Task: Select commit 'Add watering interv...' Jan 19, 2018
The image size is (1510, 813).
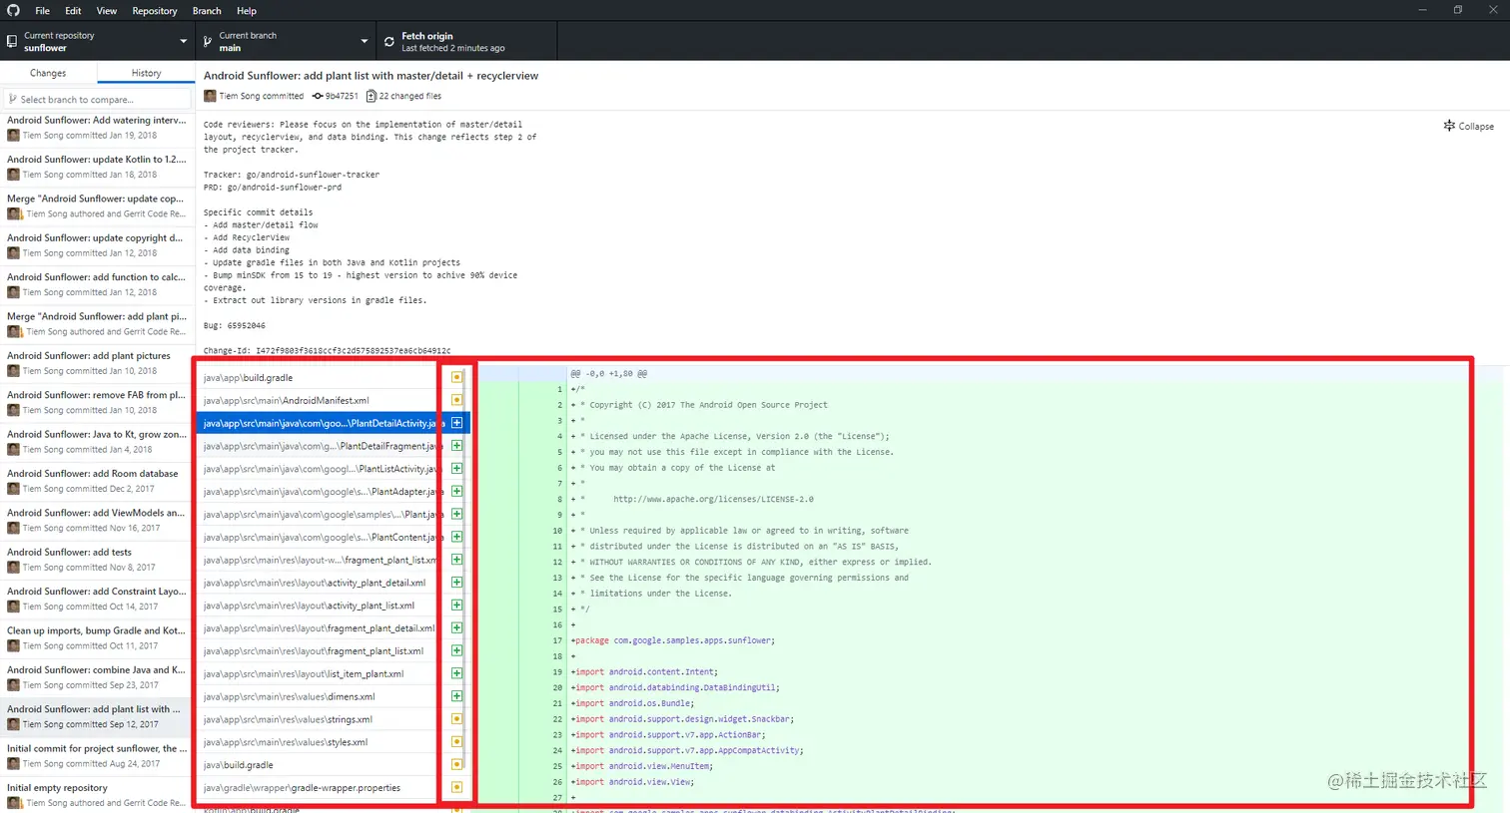Action: coord(97,127)
